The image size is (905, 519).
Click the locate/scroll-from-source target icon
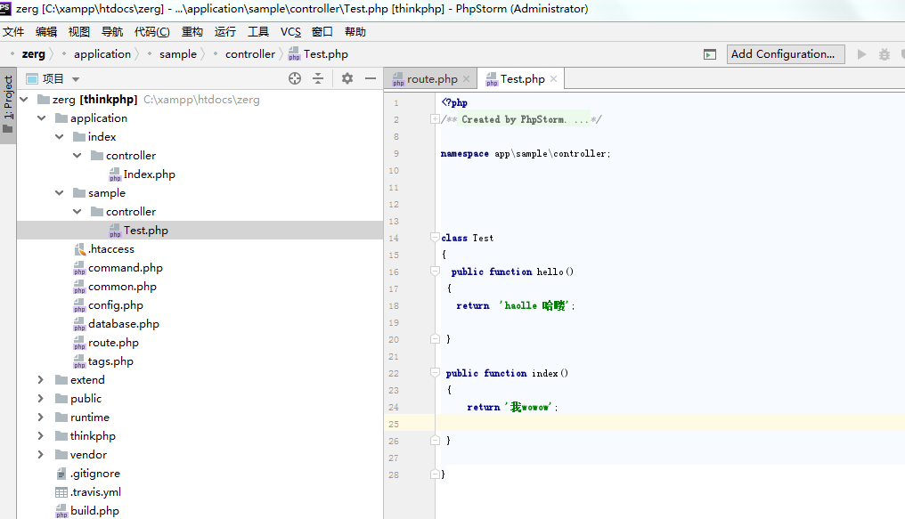[x=295, y=78]
